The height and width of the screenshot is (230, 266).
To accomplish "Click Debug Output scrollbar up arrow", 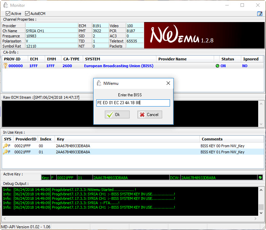I will [x=261, y=190].
